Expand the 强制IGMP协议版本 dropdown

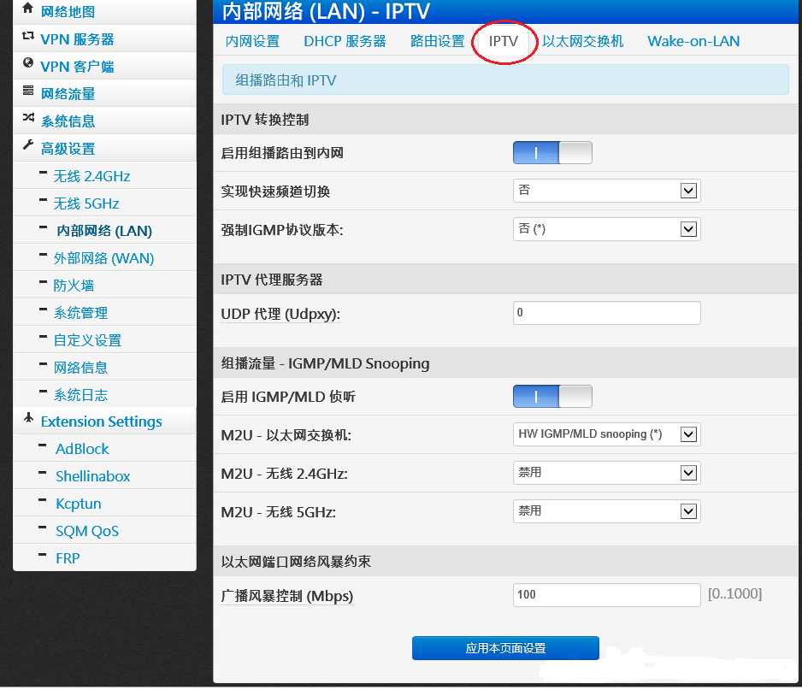606,229
